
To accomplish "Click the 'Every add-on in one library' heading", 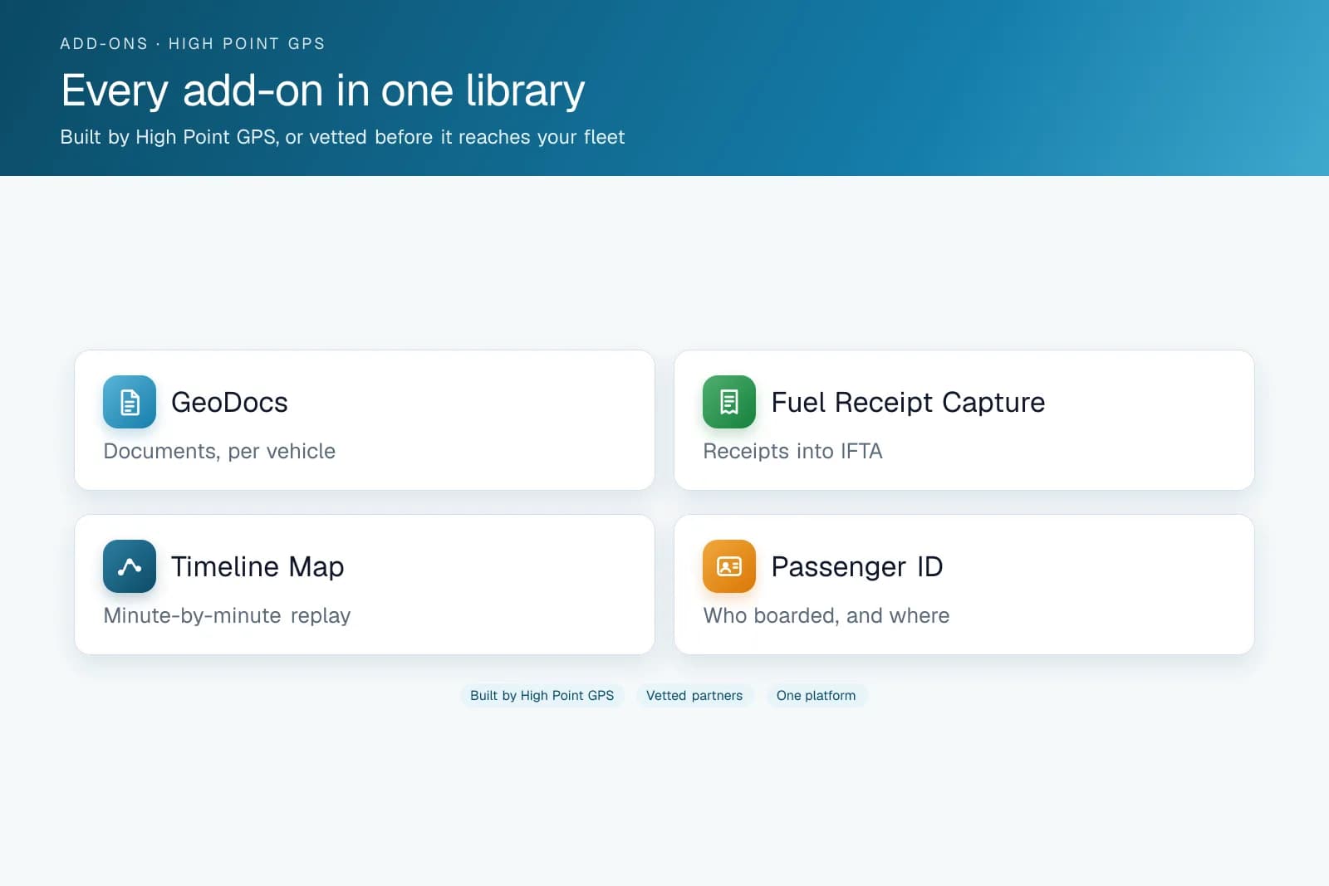I will pyautogui.click(x=323, y=91).
